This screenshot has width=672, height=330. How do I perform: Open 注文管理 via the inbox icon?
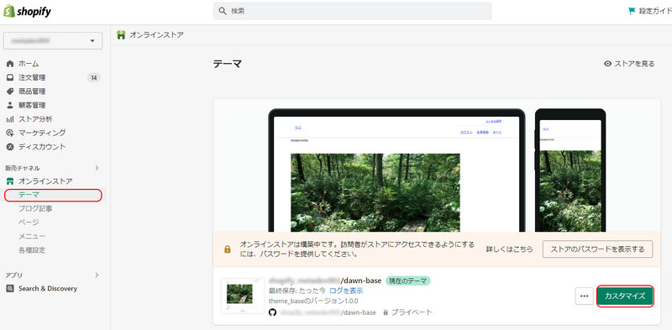10,77
